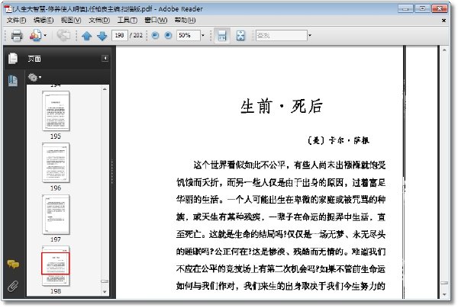Open the 帮助(H) menu
This screenshot has width=458, height=308.
point(185,20)
